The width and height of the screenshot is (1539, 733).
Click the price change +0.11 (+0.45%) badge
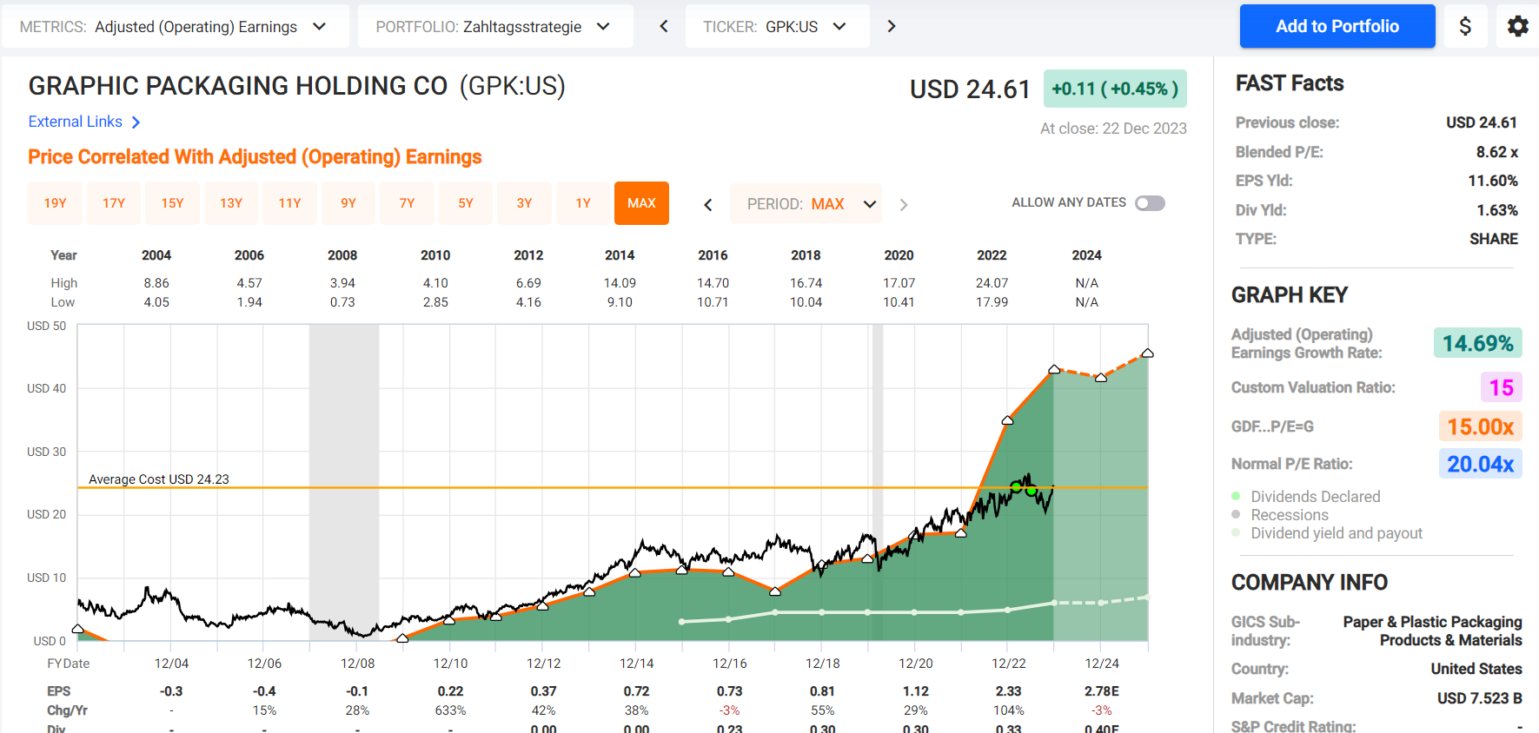(x=1115, y=89)
